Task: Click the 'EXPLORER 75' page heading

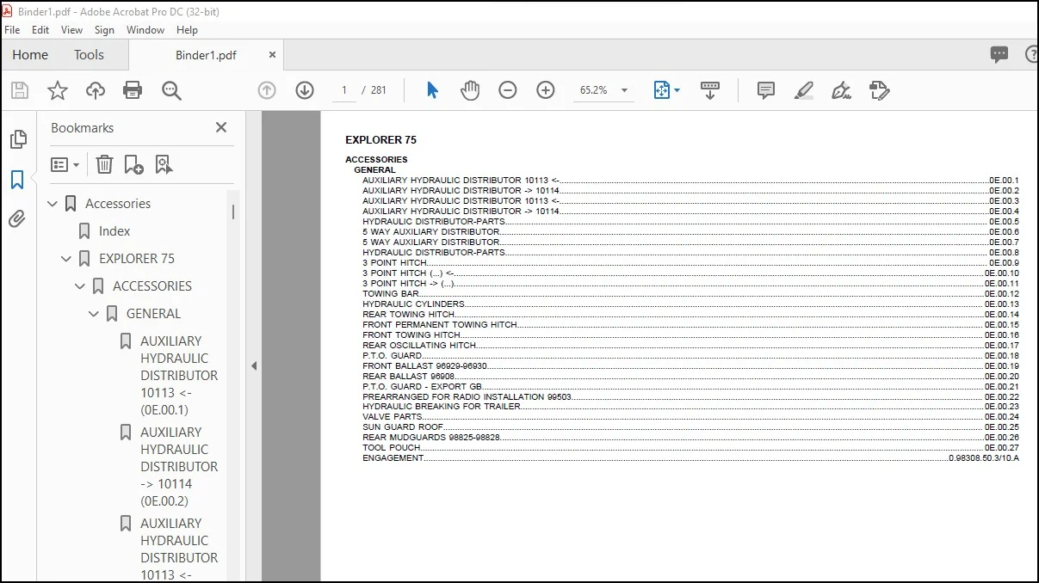Action: (x=380, y=140)
